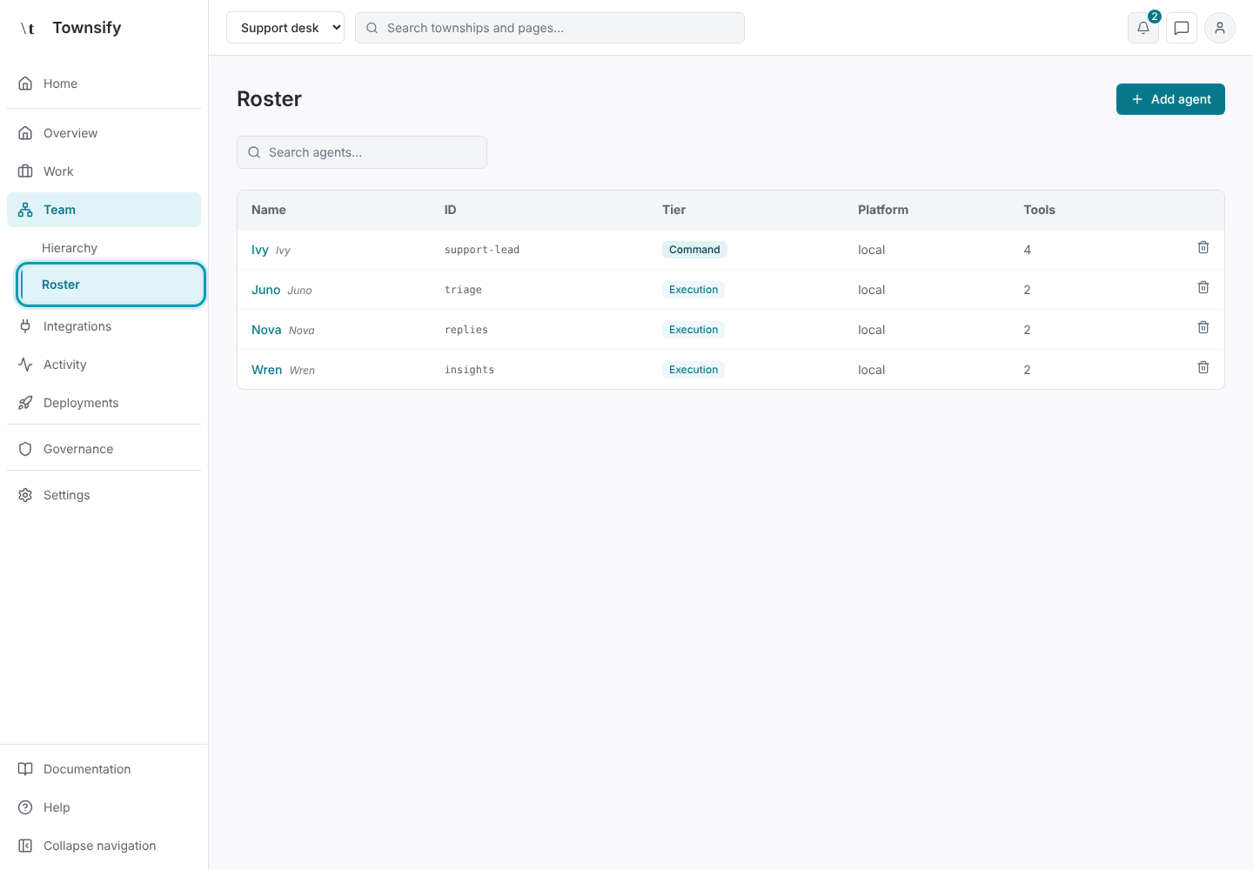
Task: Click the Roster page heading
Action: [x=270, y=99]
